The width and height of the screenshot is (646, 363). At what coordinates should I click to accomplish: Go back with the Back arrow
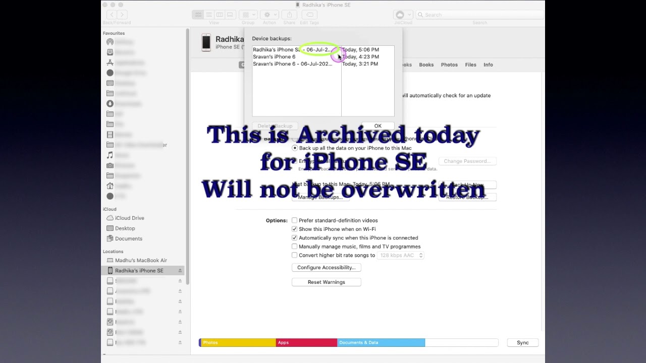pyautogui.click(x=112, y=15)
